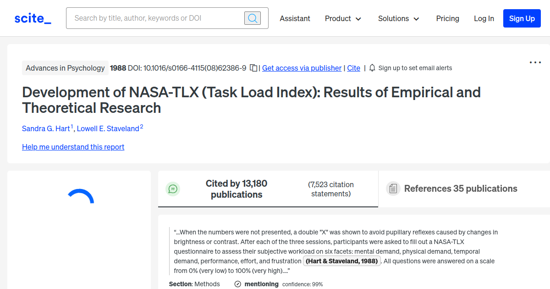Click the references document icon
The width and height of the screenshot is (550, 289).
point(393,188)
